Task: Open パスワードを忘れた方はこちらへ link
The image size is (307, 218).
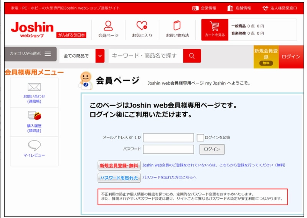Action: point(169,177)
